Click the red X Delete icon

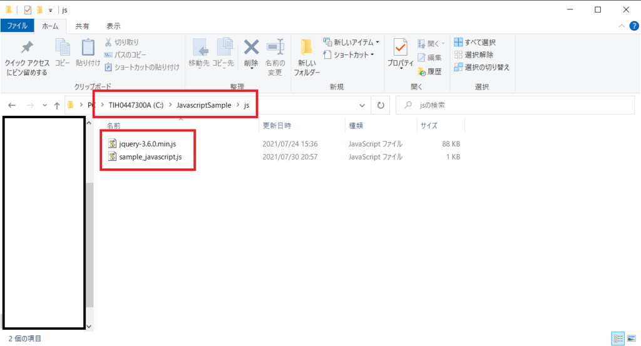click(251, 48)
